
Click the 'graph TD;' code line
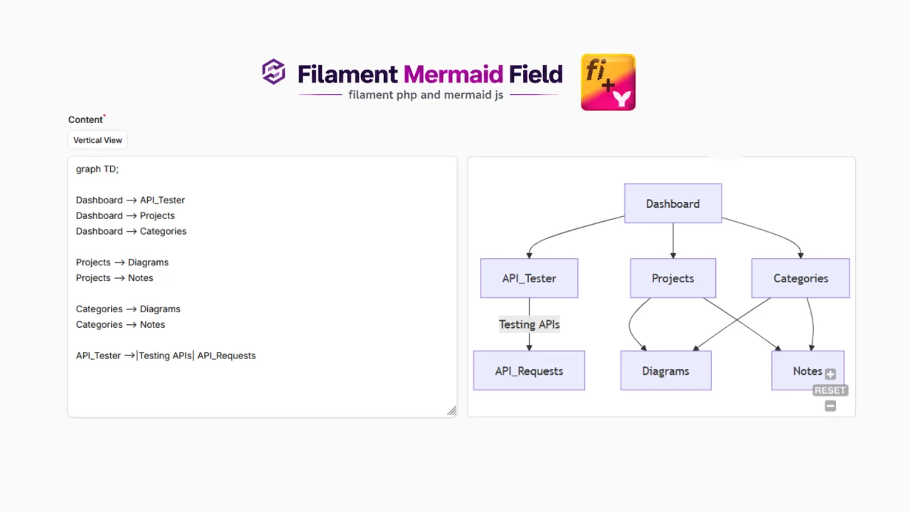[97, 169]
